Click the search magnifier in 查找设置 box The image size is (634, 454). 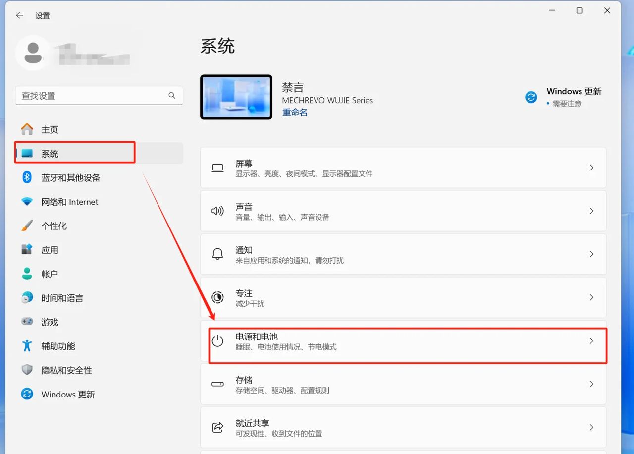coord(171,95)
